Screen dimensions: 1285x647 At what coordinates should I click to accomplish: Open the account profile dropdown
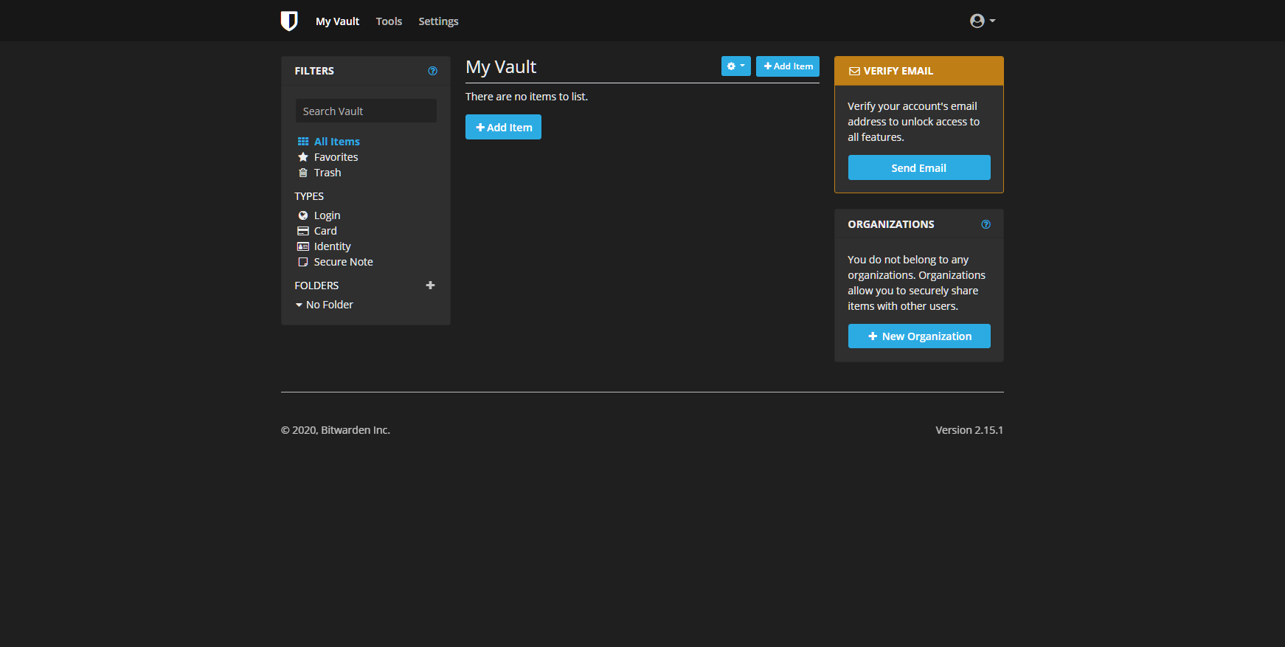coord(982,21)
